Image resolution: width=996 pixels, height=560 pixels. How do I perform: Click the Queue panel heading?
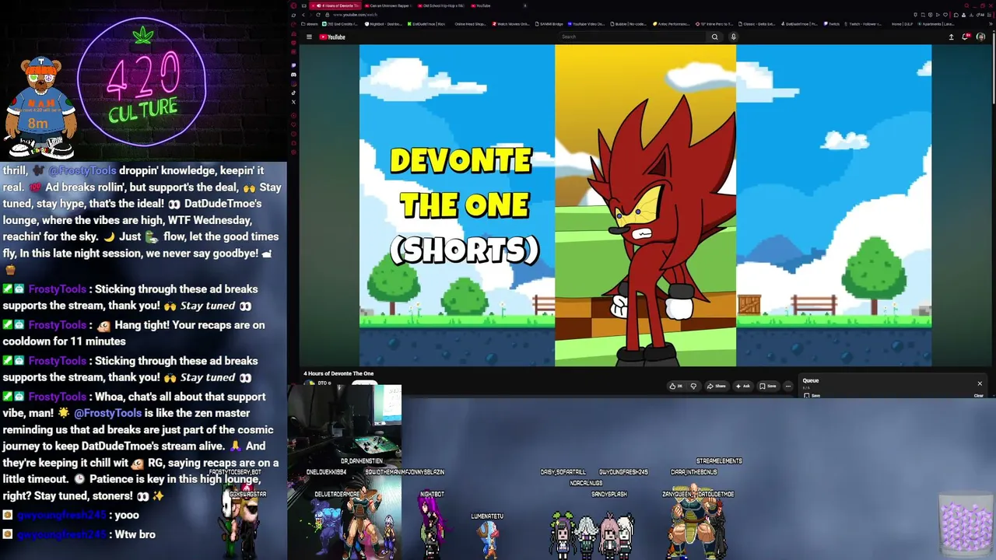pos(811,380)
